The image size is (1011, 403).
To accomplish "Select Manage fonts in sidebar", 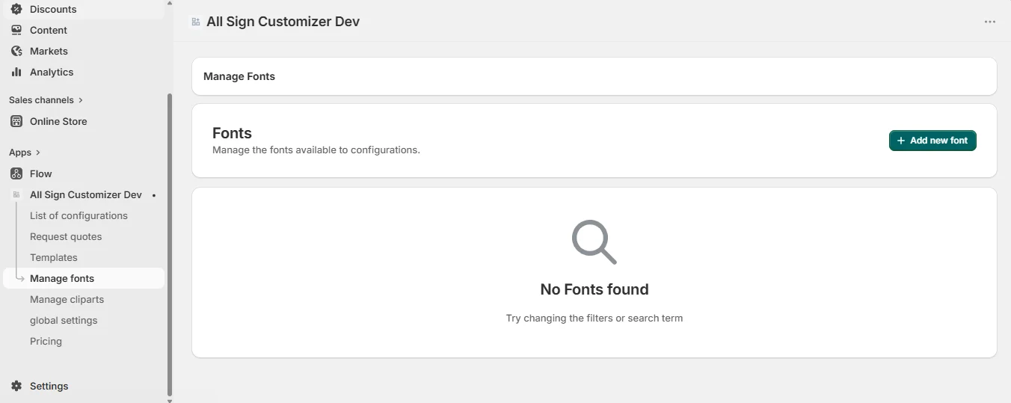I will (x=84, y=278).
